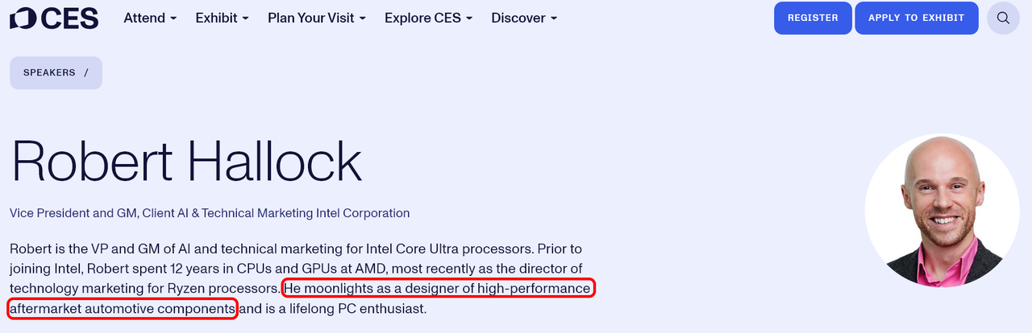Select the Attend menu label
The image size is (1032, 333).
(x=144, y=18)
